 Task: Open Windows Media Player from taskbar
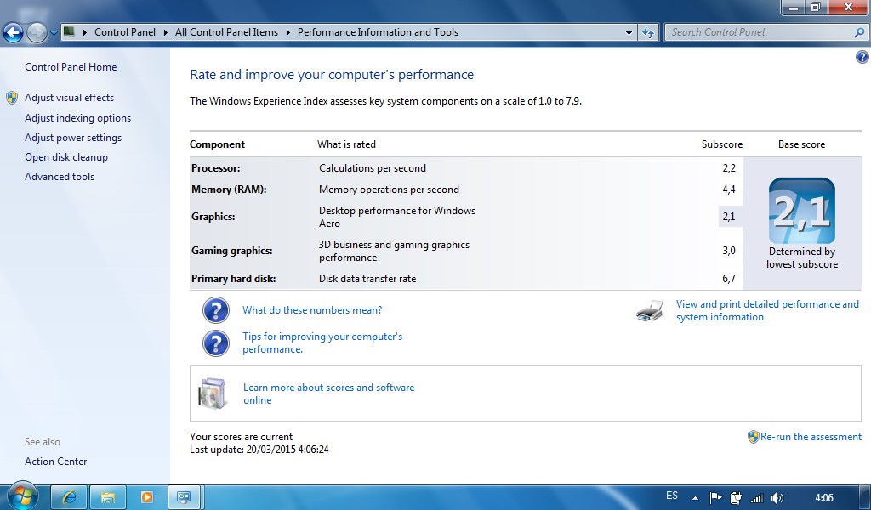click(x=146, y=497)
